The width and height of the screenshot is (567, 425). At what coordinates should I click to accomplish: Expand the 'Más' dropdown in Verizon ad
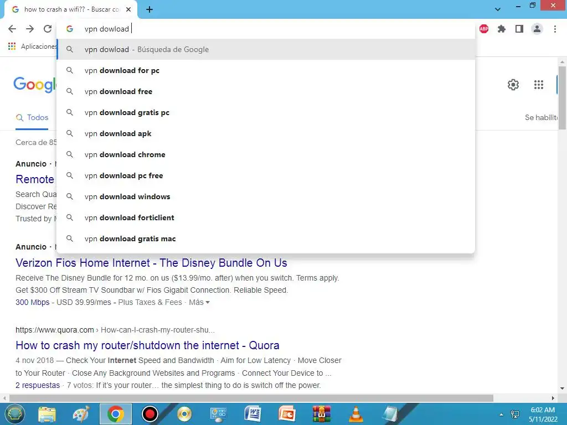click(199, 302)
